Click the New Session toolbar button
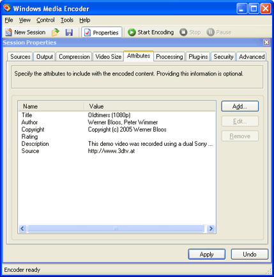Screen dimensions: 274x277 [26, 32]
